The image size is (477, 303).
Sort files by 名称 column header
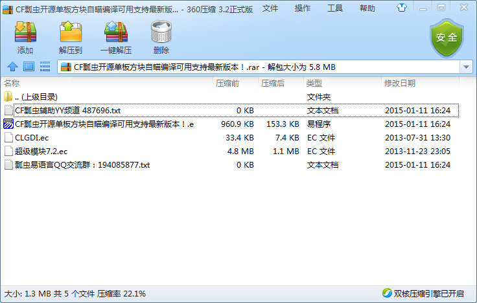pyautogui.click(x=12, y=84)
